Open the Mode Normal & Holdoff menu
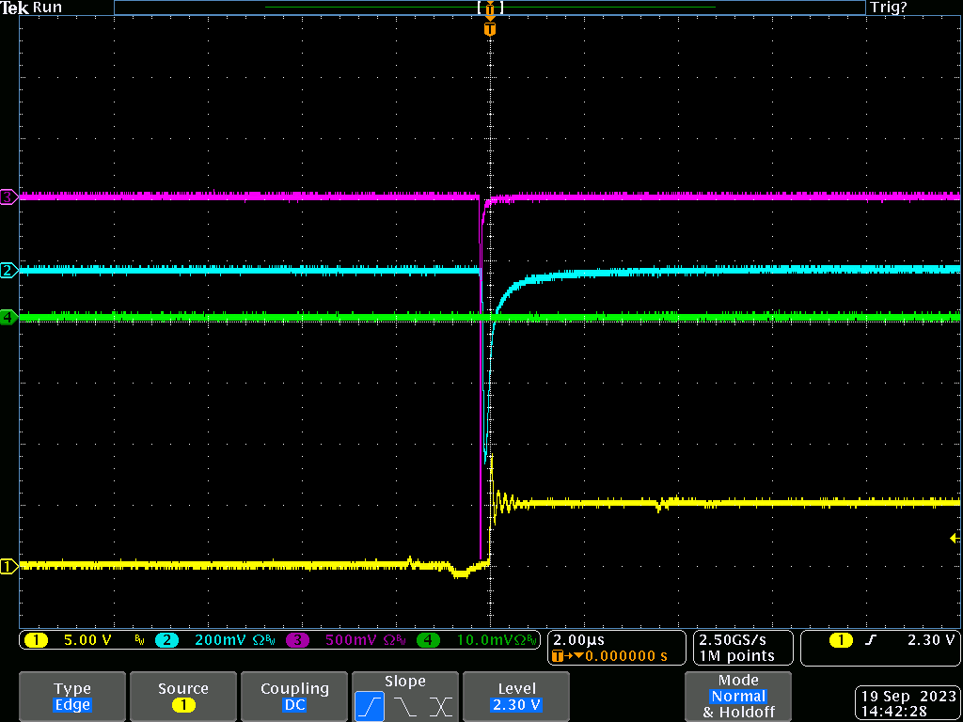 tap(738, 697)
